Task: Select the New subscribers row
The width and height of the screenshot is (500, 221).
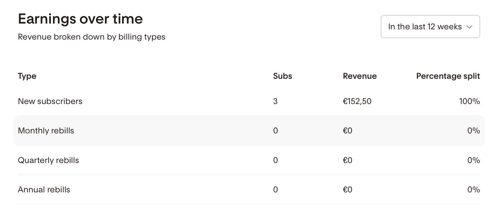Action: pos(249,101)
